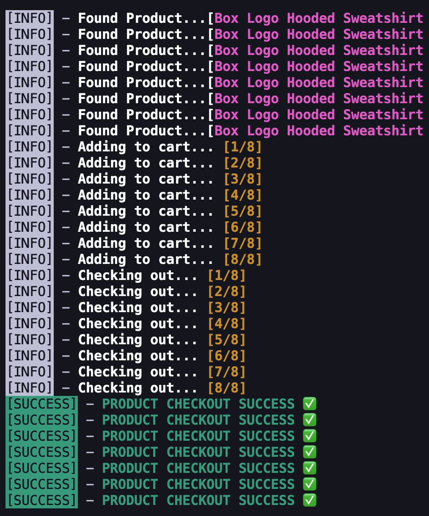Click the 'Checking out... [7/8]' row
Screen dimensions: 429x516
pos(126,372)
